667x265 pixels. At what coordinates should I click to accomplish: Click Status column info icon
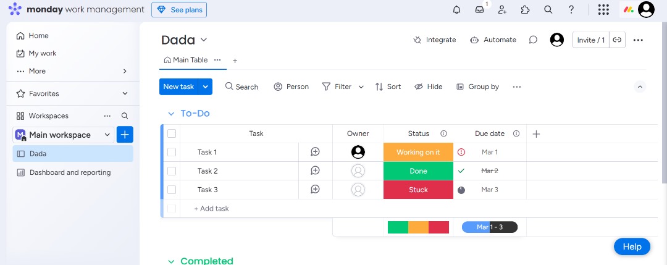click(x=443, y=133)
